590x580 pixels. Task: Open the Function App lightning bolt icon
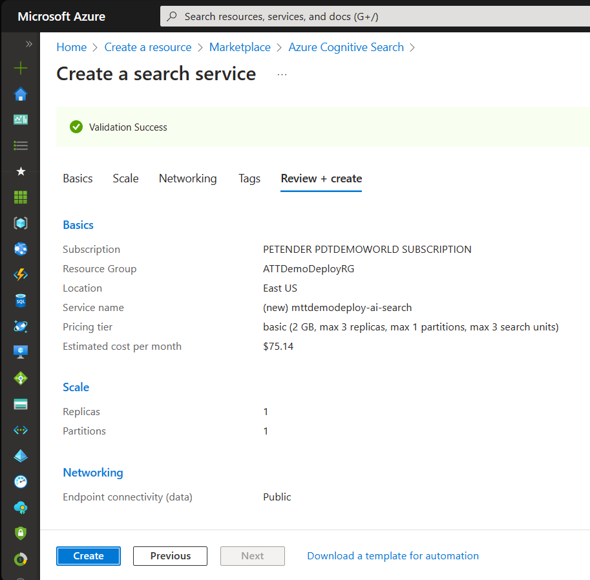21,275
